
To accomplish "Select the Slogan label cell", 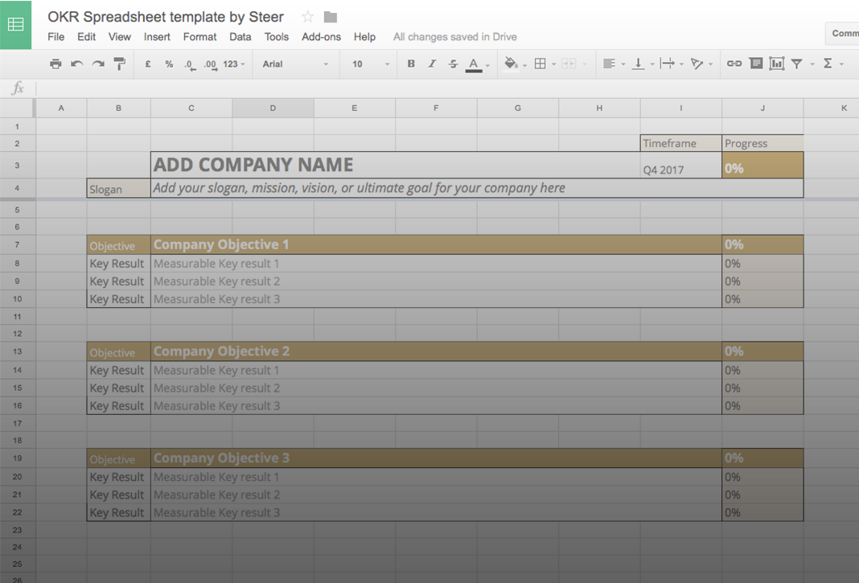I will pos(118,188).
